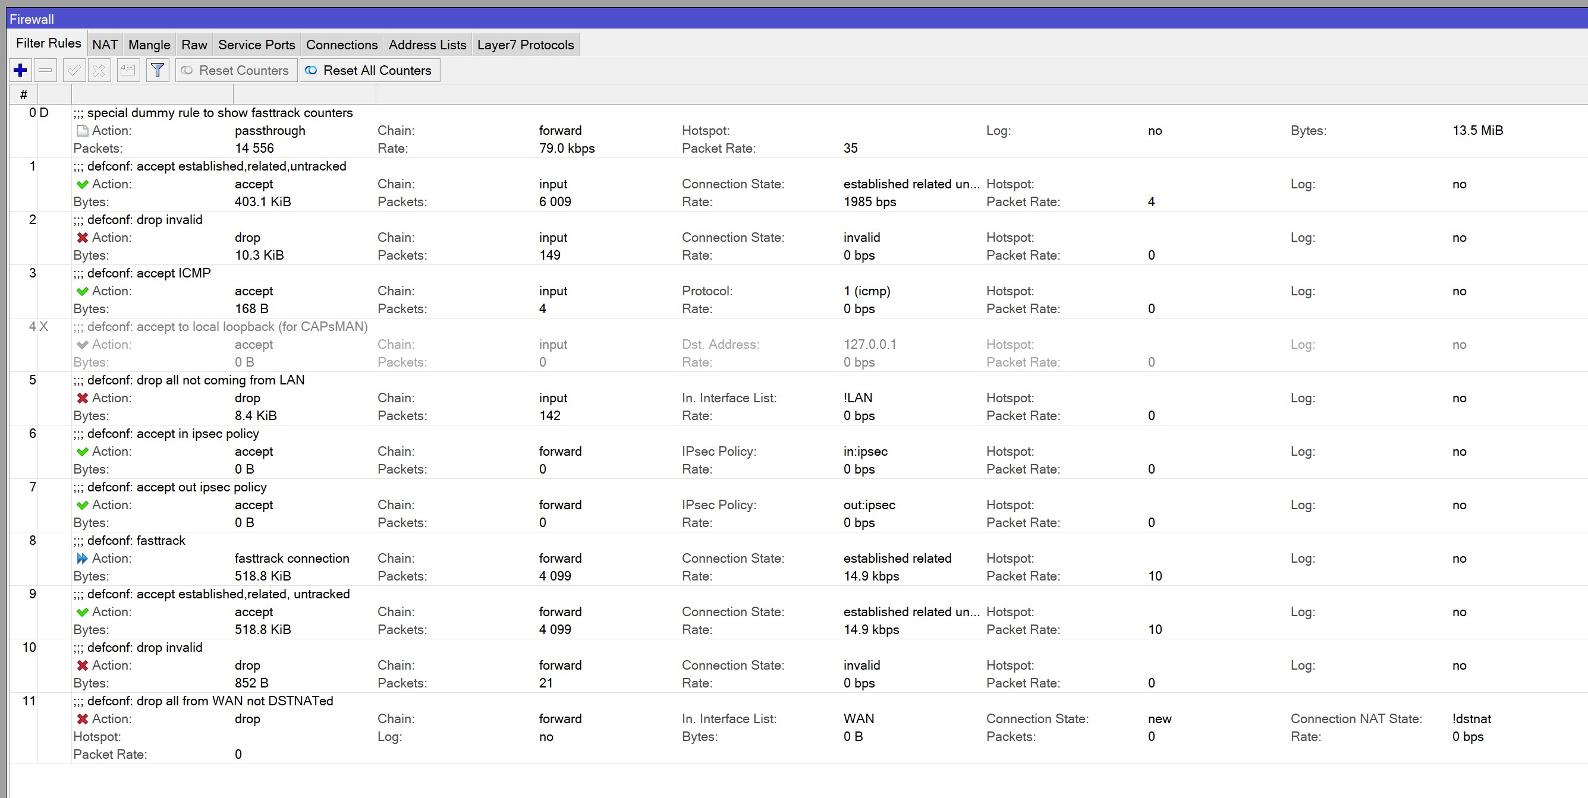This screenshot has width=1588, height=798.
Task: Click the blue plus add rule icon
Action: (20, 70)
